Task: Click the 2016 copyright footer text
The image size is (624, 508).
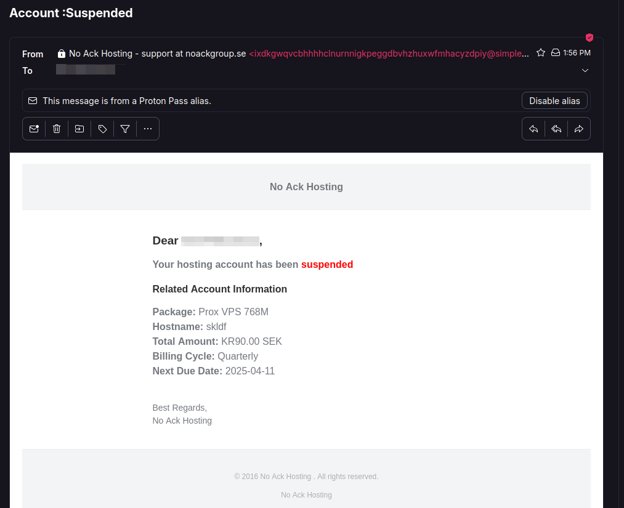Action: point(306,476)
